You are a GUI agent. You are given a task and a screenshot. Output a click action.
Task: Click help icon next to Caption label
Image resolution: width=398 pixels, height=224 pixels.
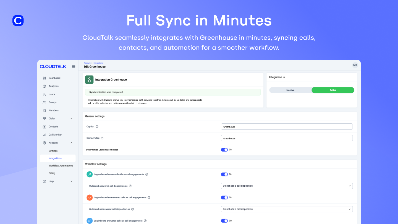point(97,127)
